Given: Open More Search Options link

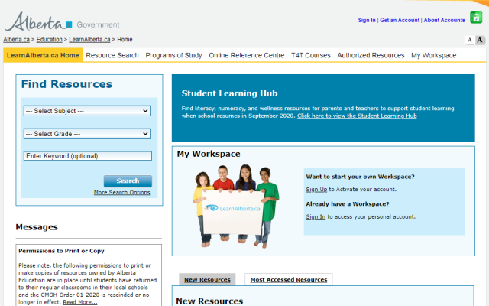Looking at the screenshot, I should pyautogui.click(x=122, y=192).
